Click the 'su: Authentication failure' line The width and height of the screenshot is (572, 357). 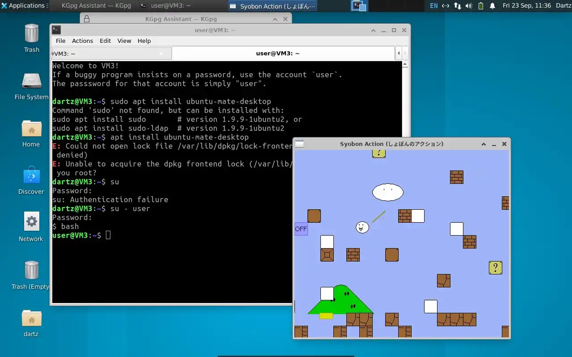[x=110, y=199]
